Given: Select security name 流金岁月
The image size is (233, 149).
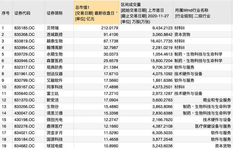Looking at the screenshot, I should 55,133.
